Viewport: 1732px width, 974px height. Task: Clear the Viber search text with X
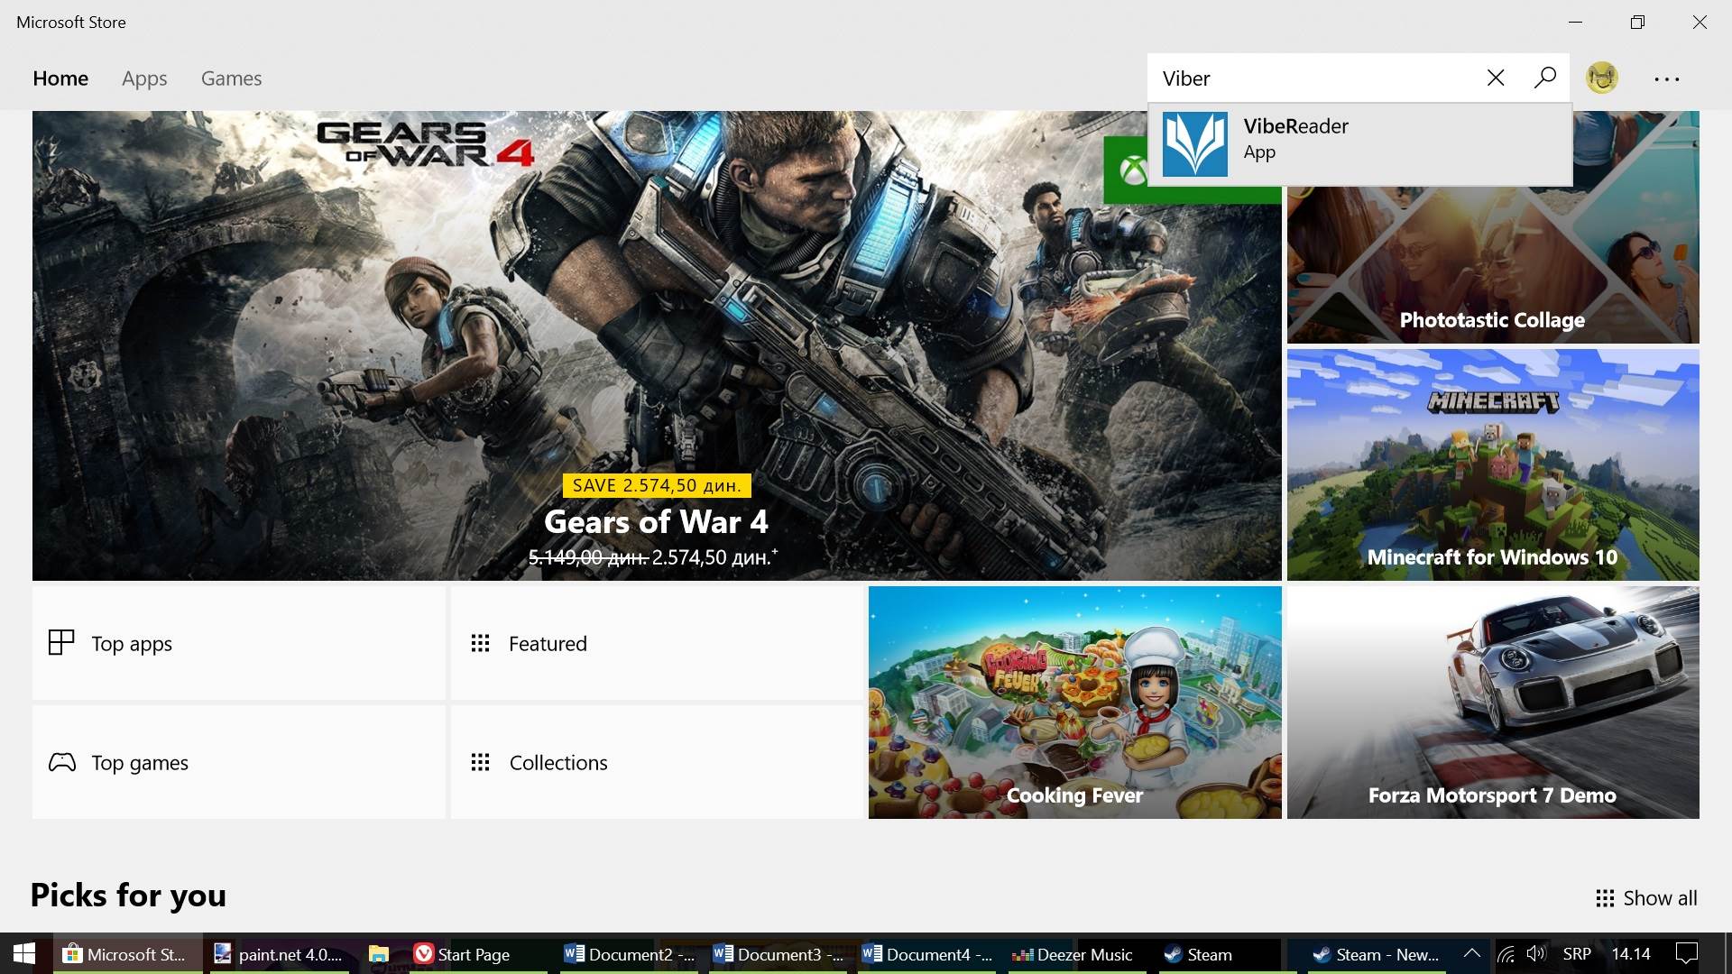click(1496, 78)
